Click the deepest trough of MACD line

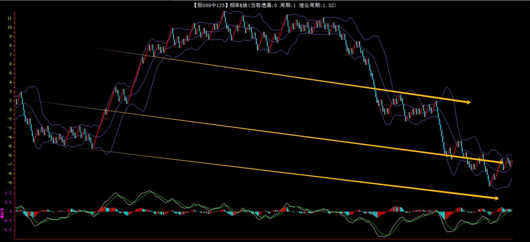(x=386, y=236)
